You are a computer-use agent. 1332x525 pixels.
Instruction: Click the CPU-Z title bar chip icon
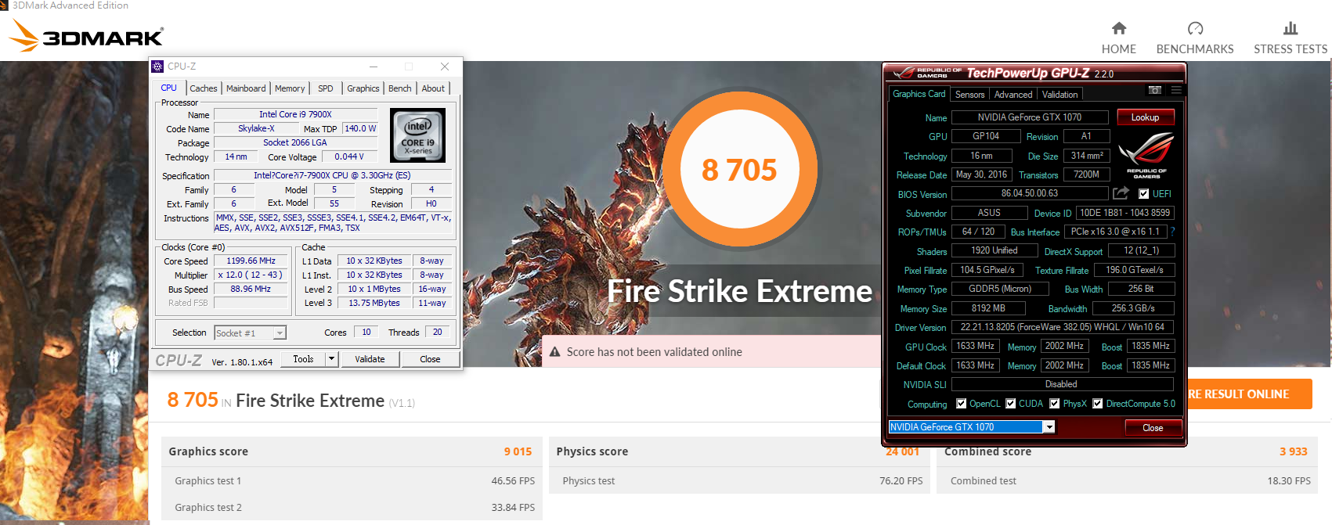(157, 67)
